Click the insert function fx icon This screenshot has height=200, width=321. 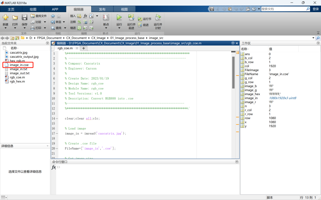pos(85,16)
